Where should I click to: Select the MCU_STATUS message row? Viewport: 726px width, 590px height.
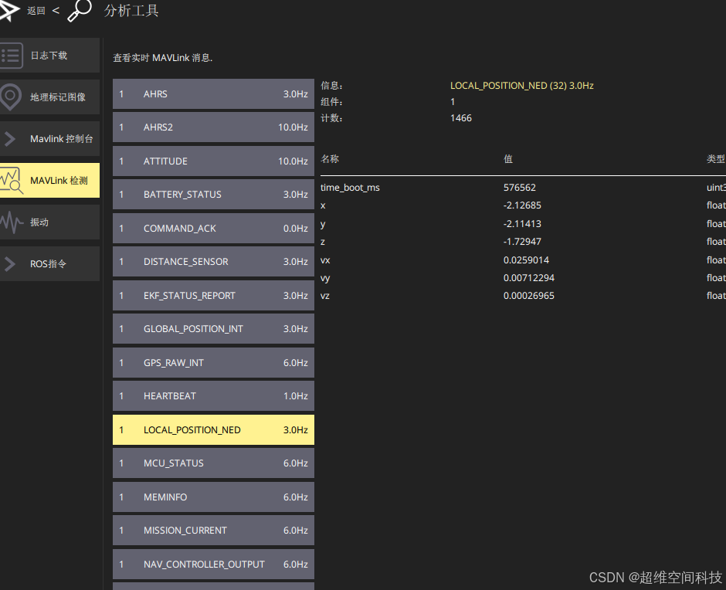click(x=213, y=463)
